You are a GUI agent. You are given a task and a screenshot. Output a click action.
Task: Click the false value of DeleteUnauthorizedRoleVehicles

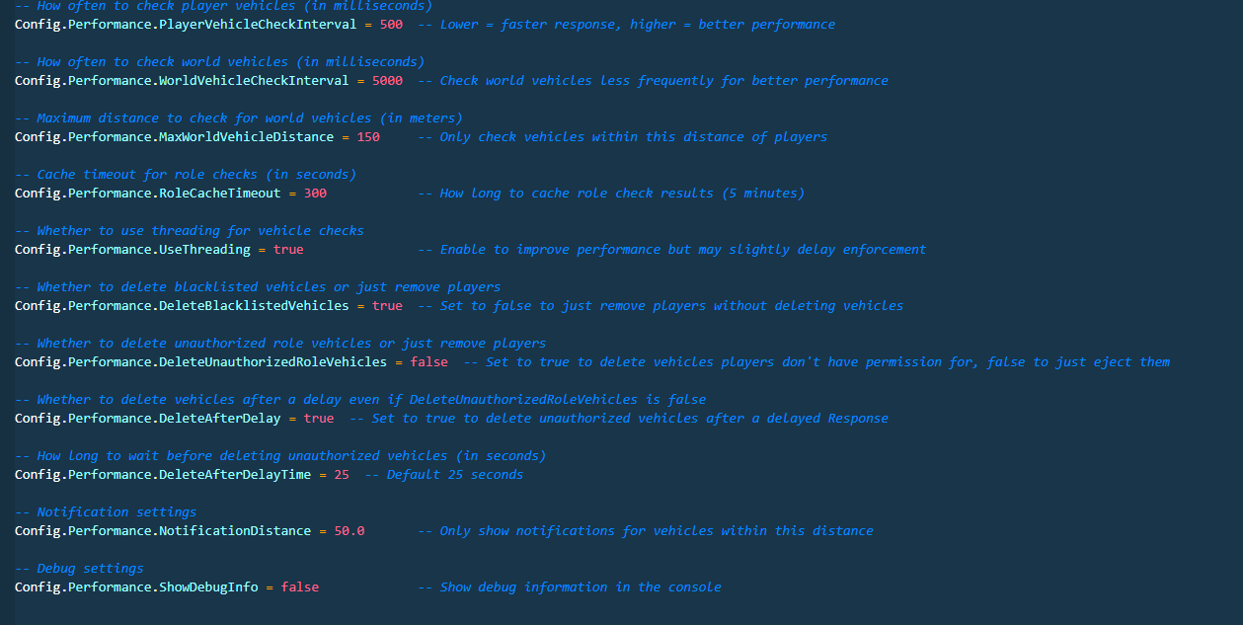pos(428,361)
